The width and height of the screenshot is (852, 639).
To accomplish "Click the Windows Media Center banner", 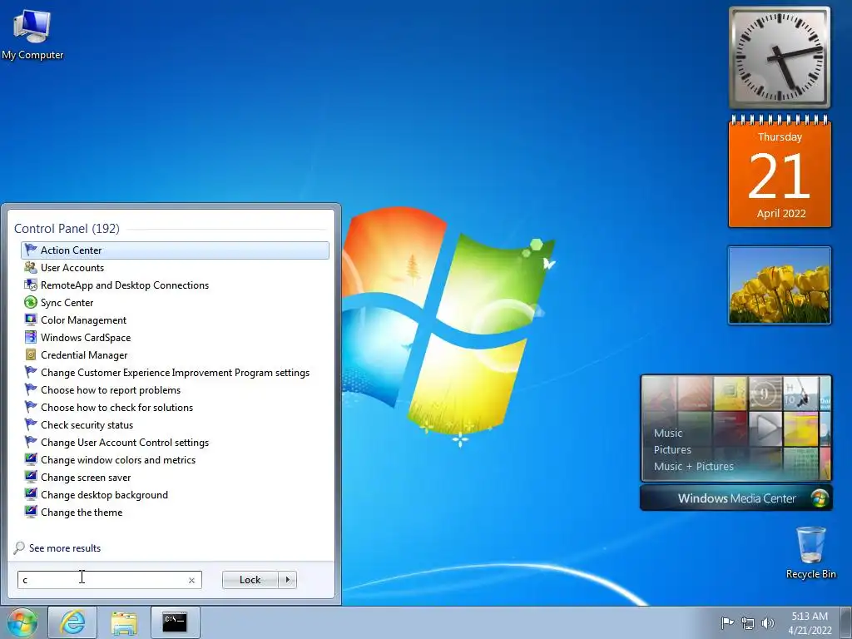I will (x=736, y=498).
